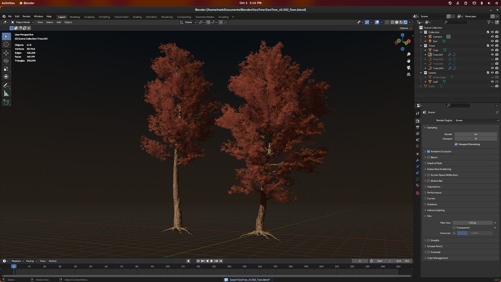The width and height of the screenshot is (501, 282).
Task: Enable Film Transparent checkbox
Action: (x=454, y=228)
